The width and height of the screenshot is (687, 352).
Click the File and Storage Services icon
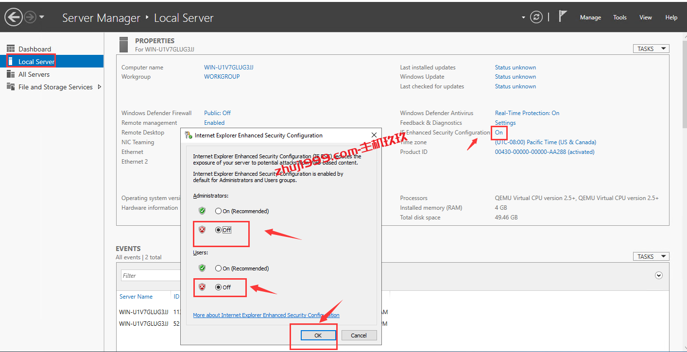tap(10, 86)
